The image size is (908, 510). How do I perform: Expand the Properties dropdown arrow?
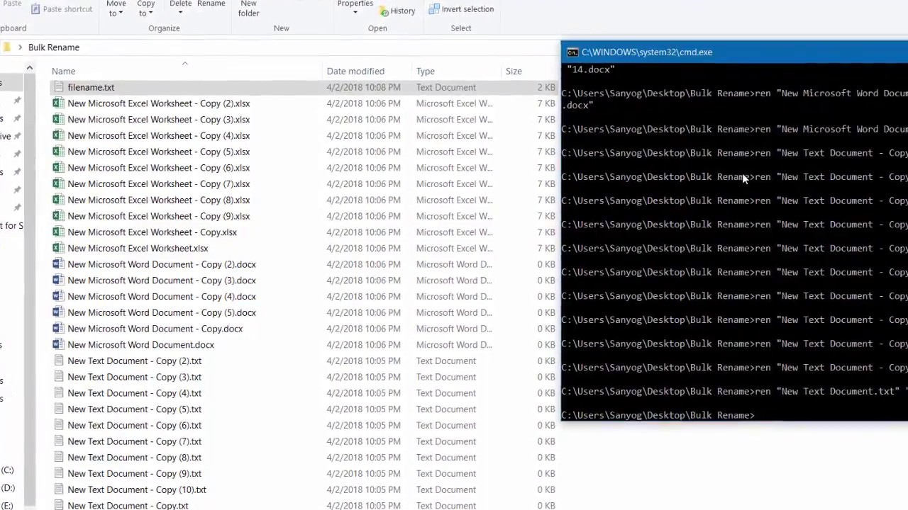click(355, 12)
